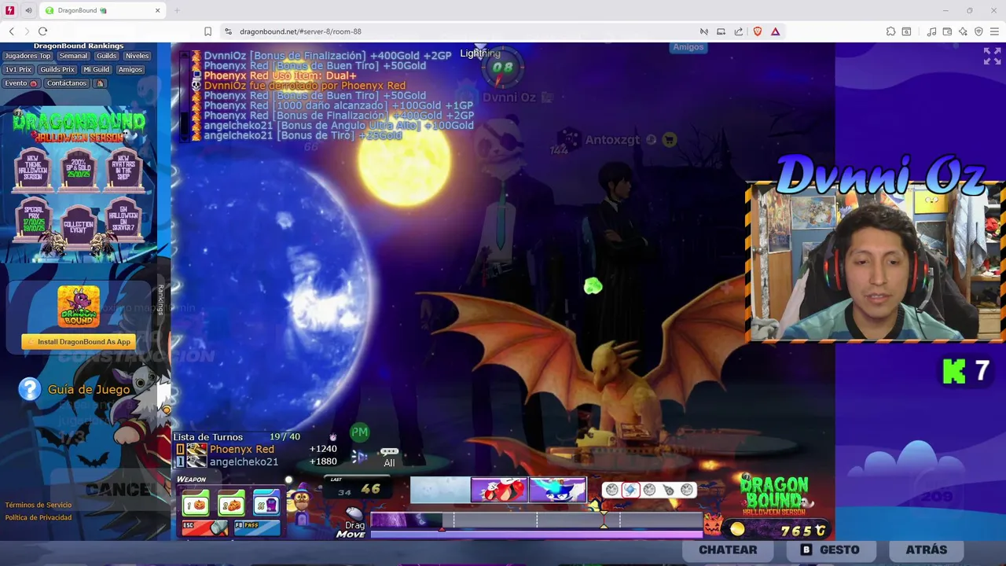Screen dimensions: 1006x566
Task: Click the blue character item slot
Action: [557, 490]
